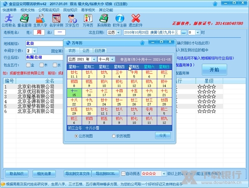Image resolution: width=249 pixels, height=188 pixels.
Task: Open the 相关文档 menu
Action: pyautogui.click(x=27, y=10)
